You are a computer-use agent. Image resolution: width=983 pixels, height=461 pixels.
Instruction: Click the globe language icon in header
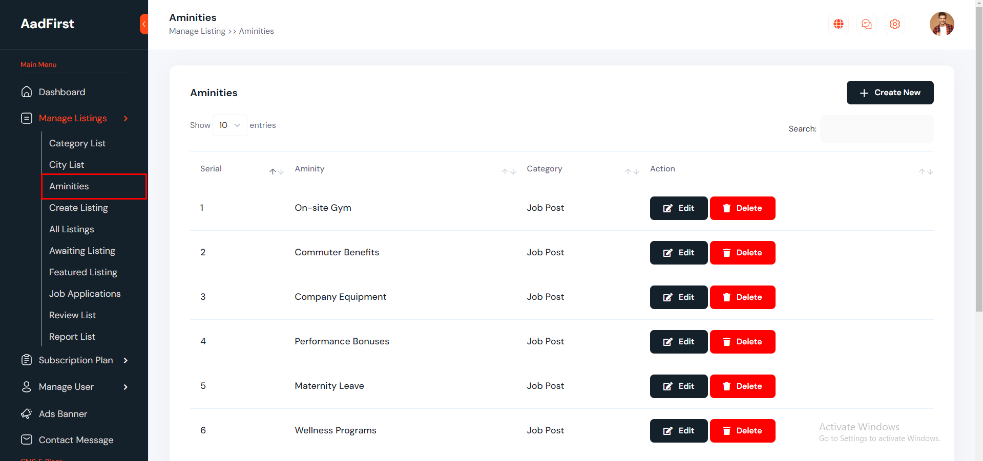point(838,24)
